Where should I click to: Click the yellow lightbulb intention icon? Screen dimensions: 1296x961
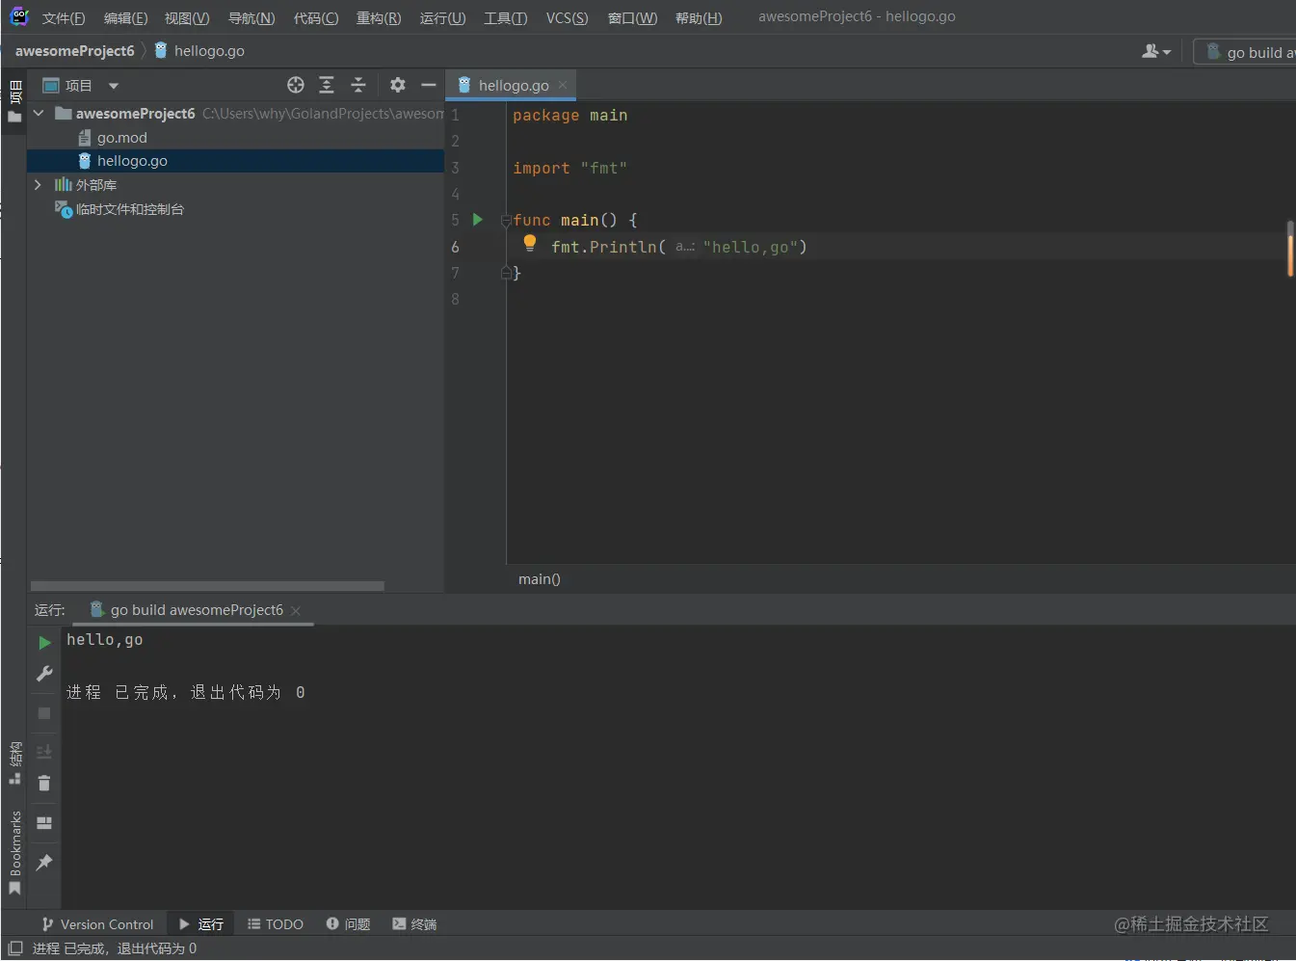point(529,243)
